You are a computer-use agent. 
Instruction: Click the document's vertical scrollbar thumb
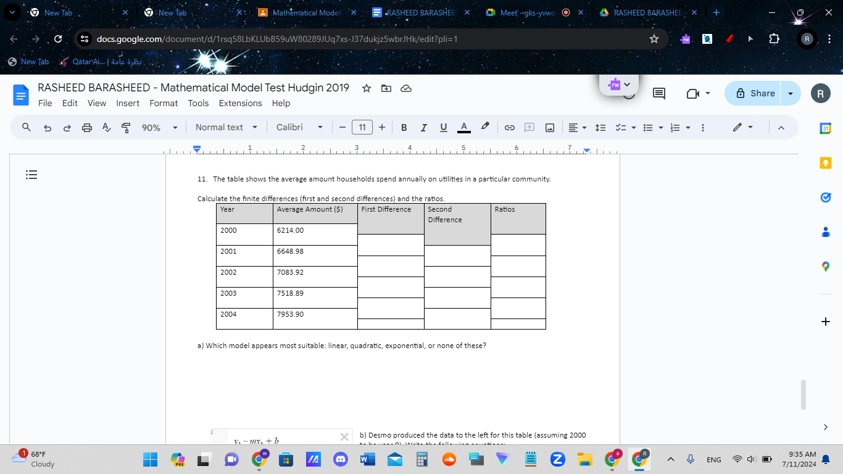[x=803, y=394]
